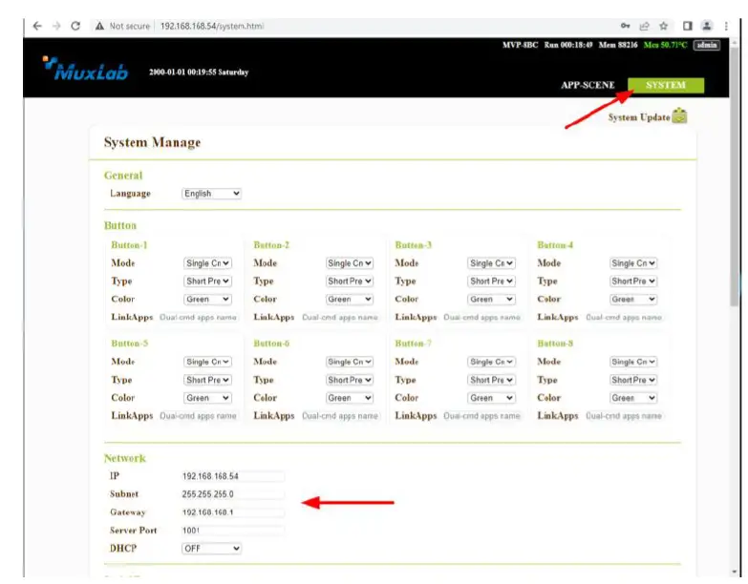Click the page vertical scrollbar thumb

pos(735,177)
